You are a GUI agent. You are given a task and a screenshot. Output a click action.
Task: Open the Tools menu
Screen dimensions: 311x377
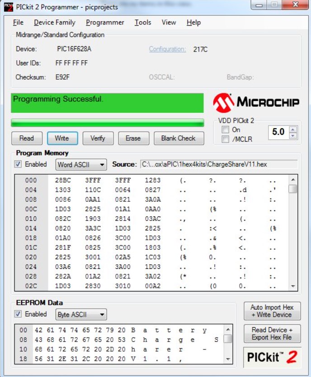(143, 23)
